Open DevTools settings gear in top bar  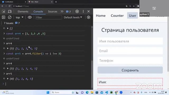click(77, 11)
